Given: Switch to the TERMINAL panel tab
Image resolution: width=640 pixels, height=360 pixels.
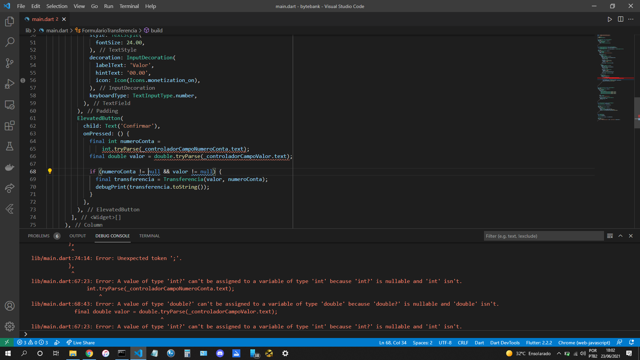Looking at the screenshot, I should [x=149, y=236].
